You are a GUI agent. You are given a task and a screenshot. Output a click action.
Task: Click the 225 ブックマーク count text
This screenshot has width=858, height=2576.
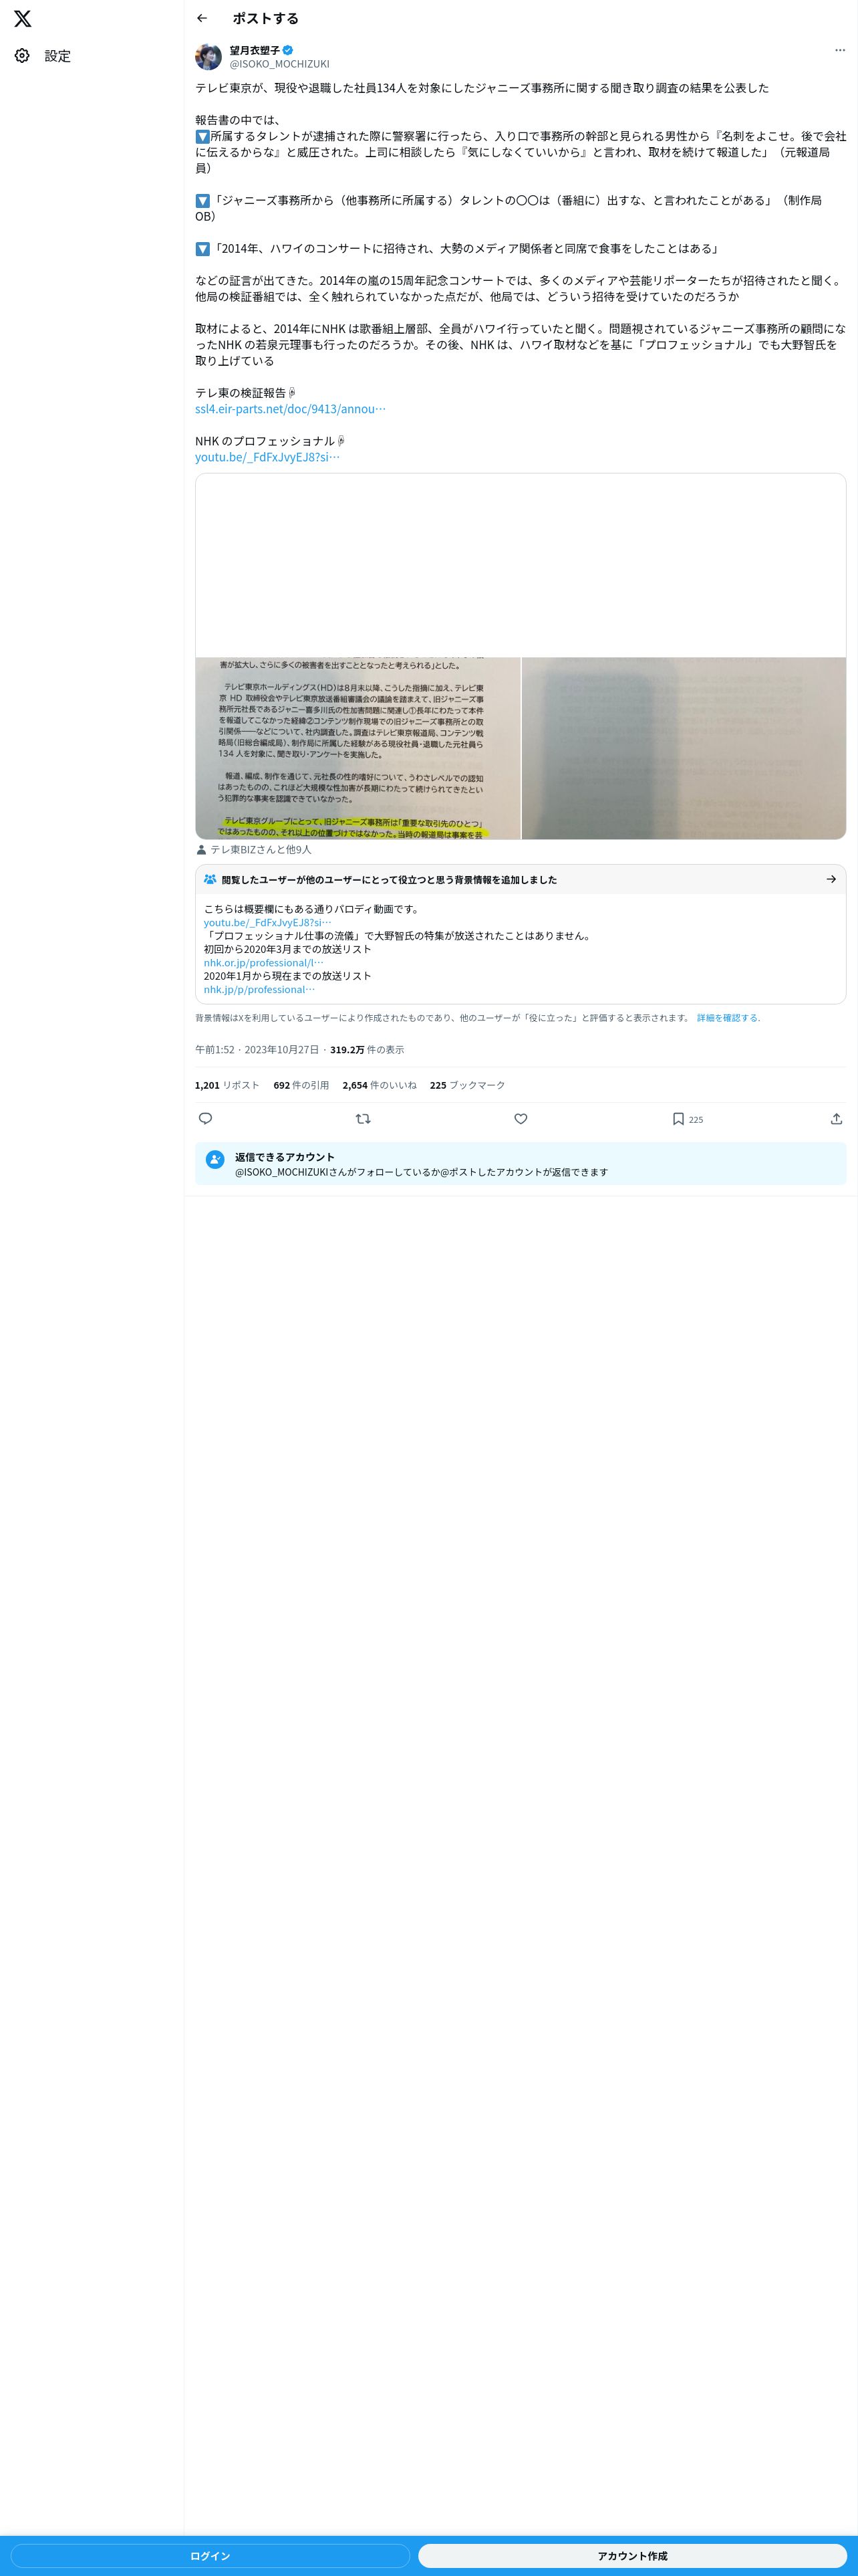point(468,1085)
